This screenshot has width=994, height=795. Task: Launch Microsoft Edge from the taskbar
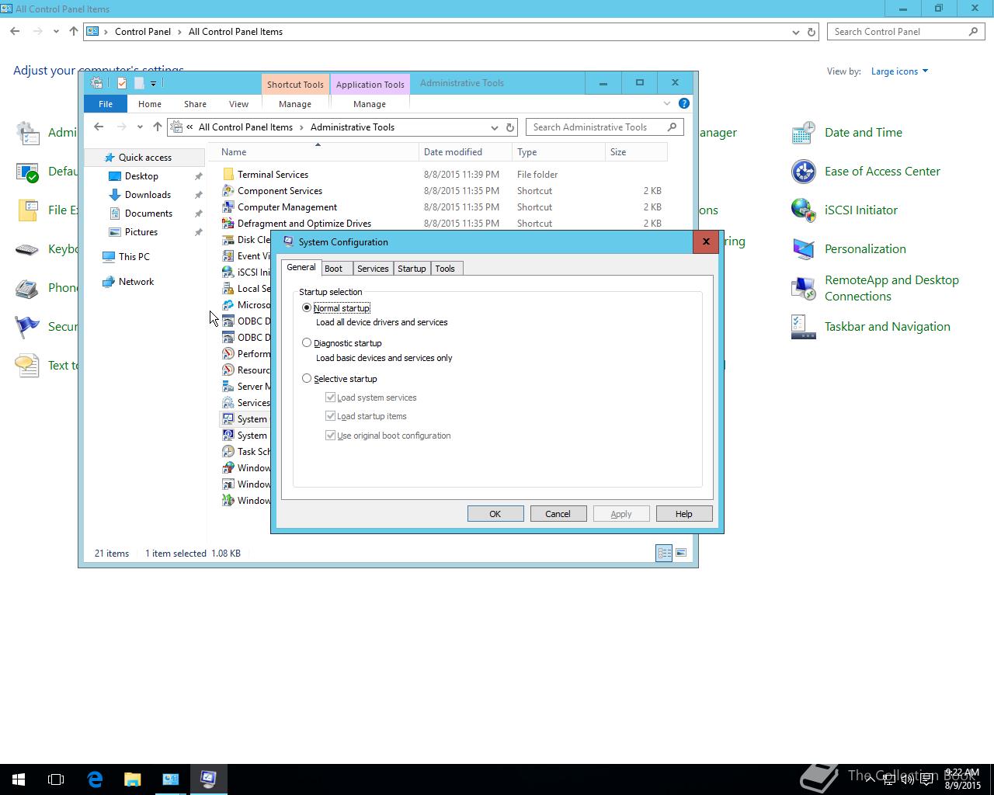(x=95, y=779)
